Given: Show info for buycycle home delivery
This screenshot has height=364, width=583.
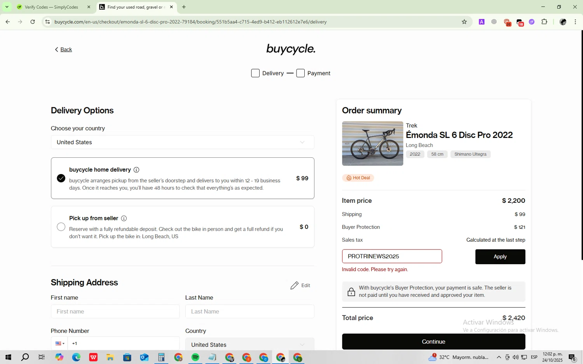Looking at the screenshot, I should pos(136,170).
